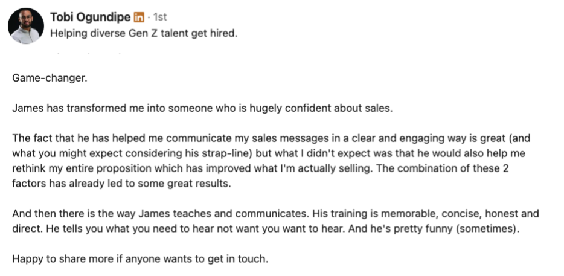Click the line "Happy to share more"
The image size is (564, 276).
pos(140,258)
